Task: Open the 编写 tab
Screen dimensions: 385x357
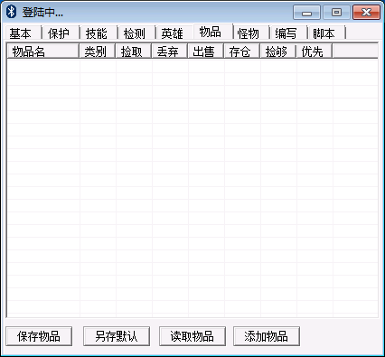Action: (288, 33)
